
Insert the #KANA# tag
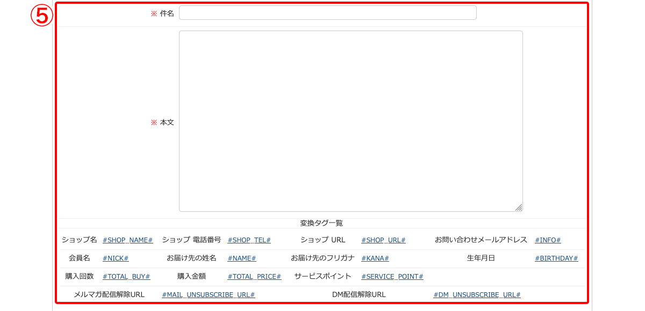tap(375, 258)
